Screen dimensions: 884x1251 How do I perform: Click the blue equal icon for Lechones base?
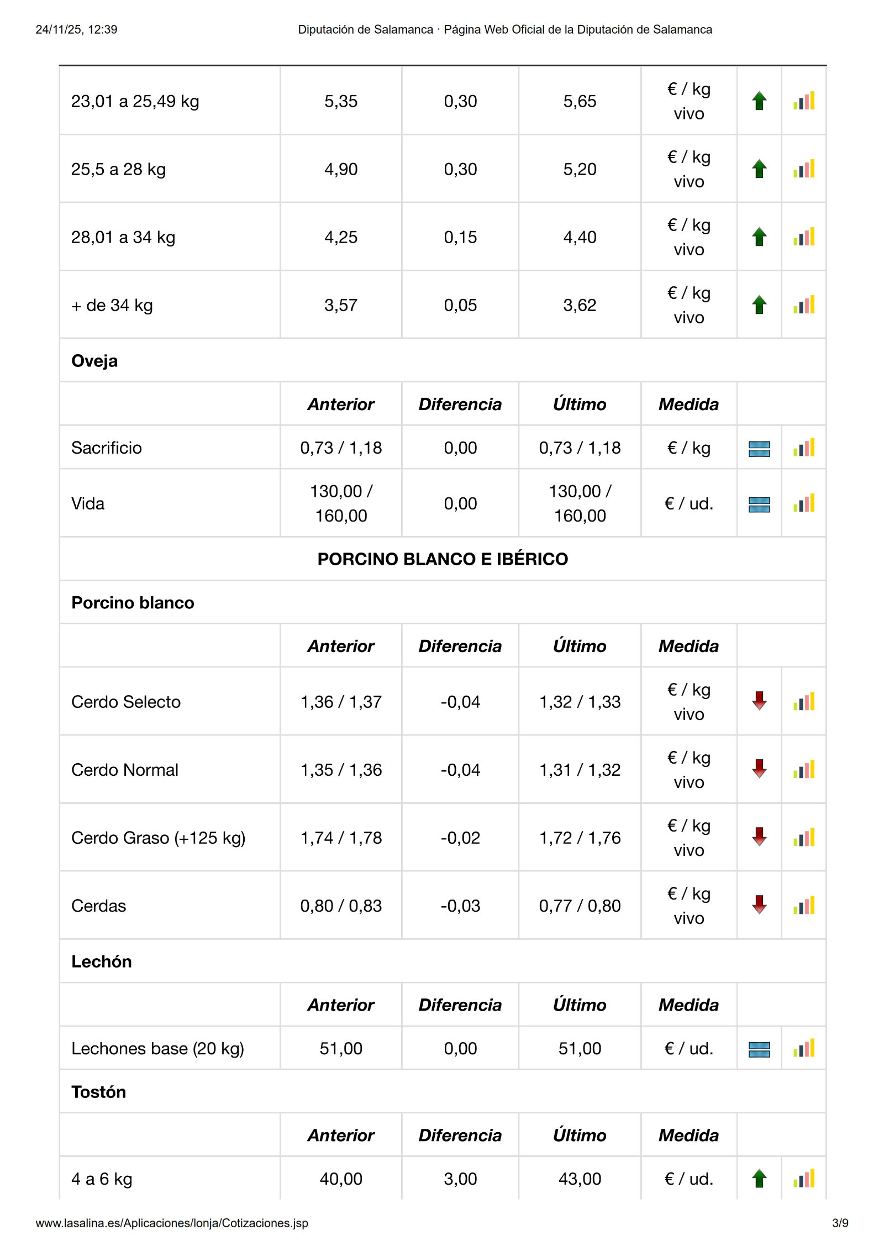[x=759, y=1049]
